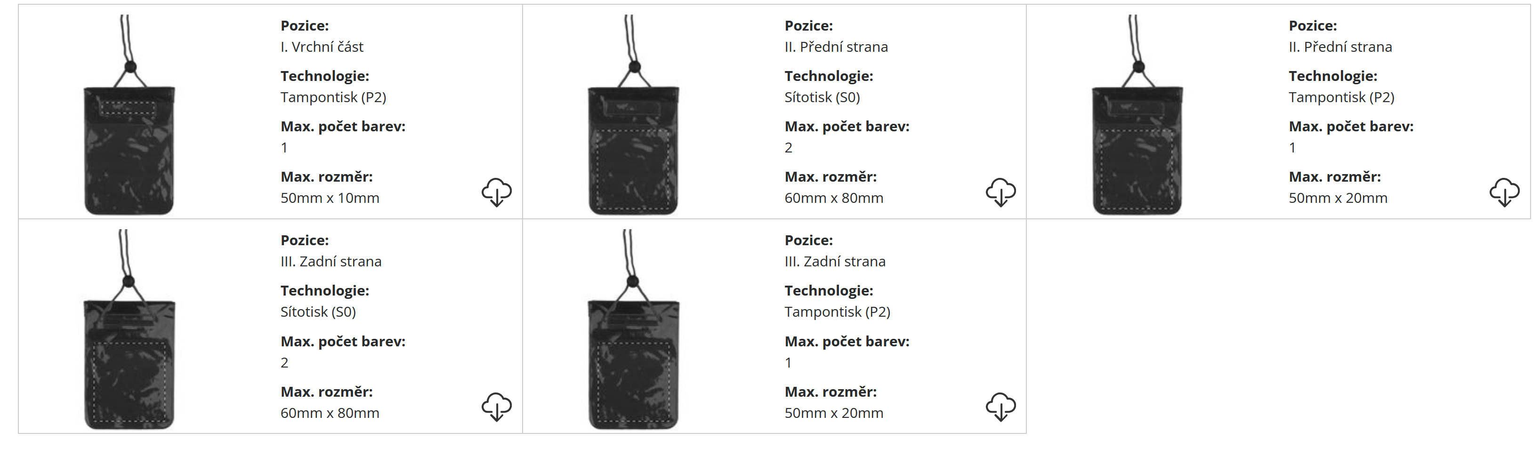Screen dimensions: 1540x472
Task: Download template for Vrchní část position
Action: coord(496,192)
